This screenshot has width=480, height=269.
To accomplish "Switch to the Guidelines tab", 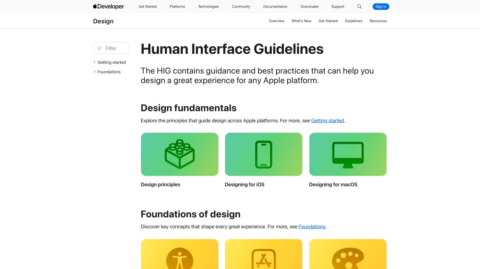I will pyautogui.click(x=353, y=21).
